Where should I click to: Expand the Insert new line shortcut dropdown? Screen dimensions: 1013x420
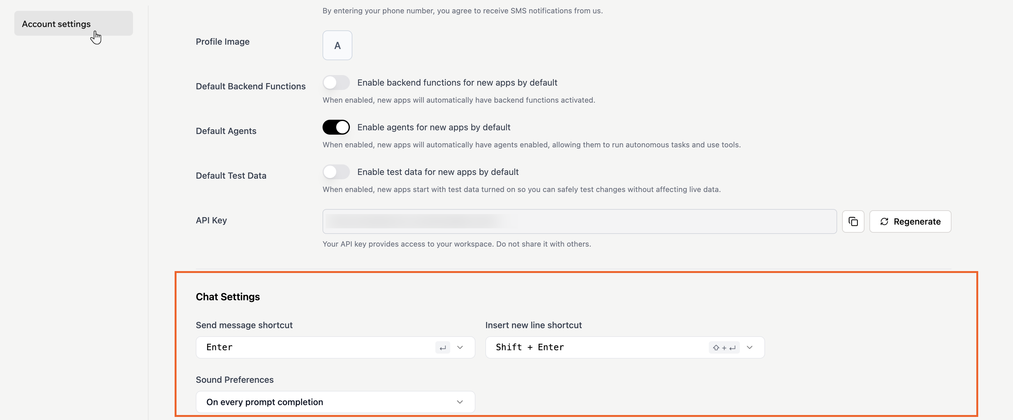click(x=750, y=348)
